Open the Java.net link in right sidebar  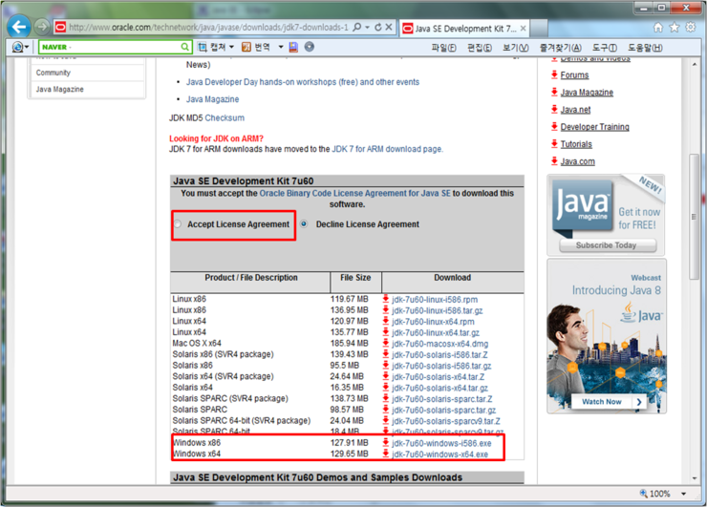[575, 110]
